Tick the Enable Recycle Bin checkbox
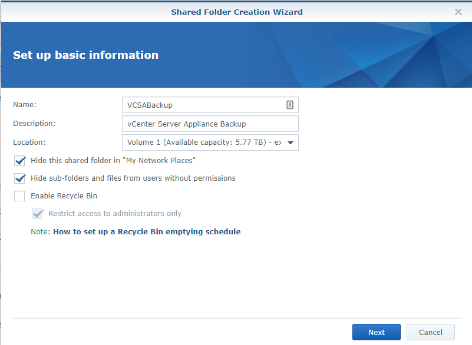Screen dimensions: 472x345 click(20, 196)
